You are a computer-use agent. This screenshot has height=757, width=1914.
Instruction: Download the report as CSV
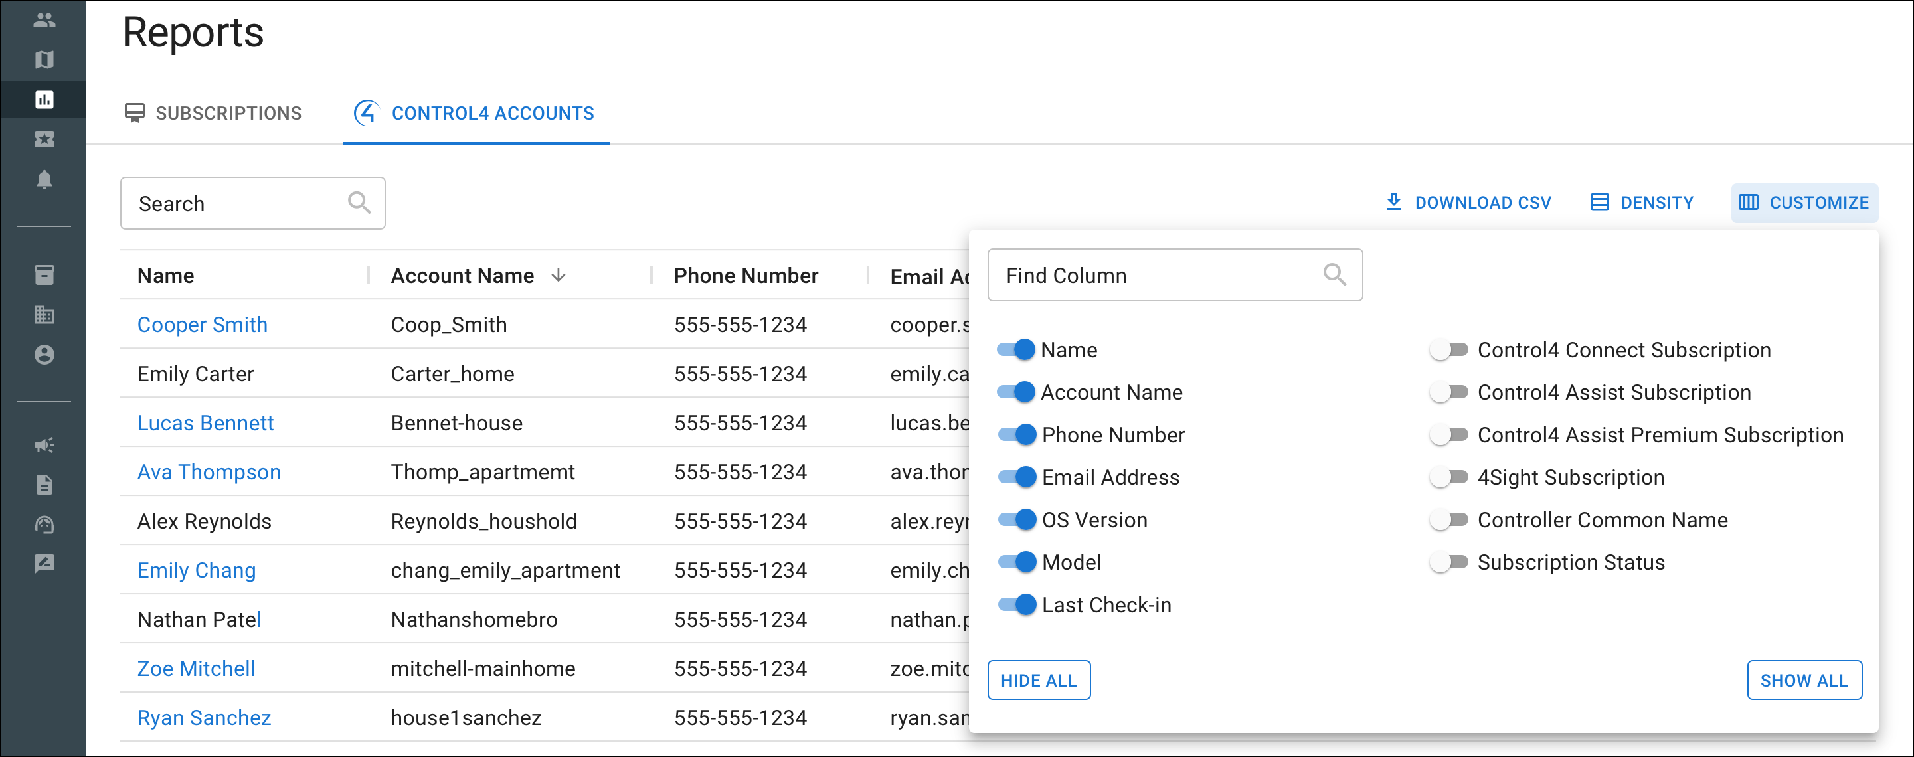coord(1468,202)
